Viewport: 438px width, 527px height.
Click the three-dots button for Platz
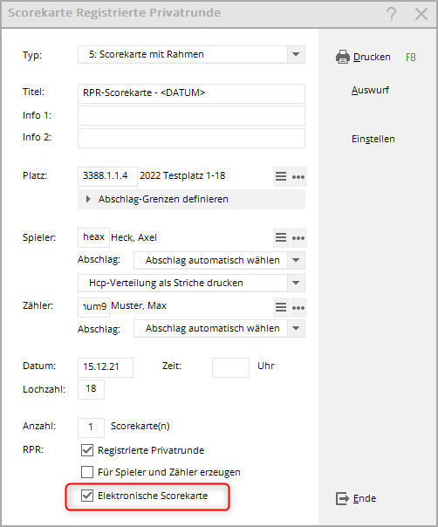(298, 177)
